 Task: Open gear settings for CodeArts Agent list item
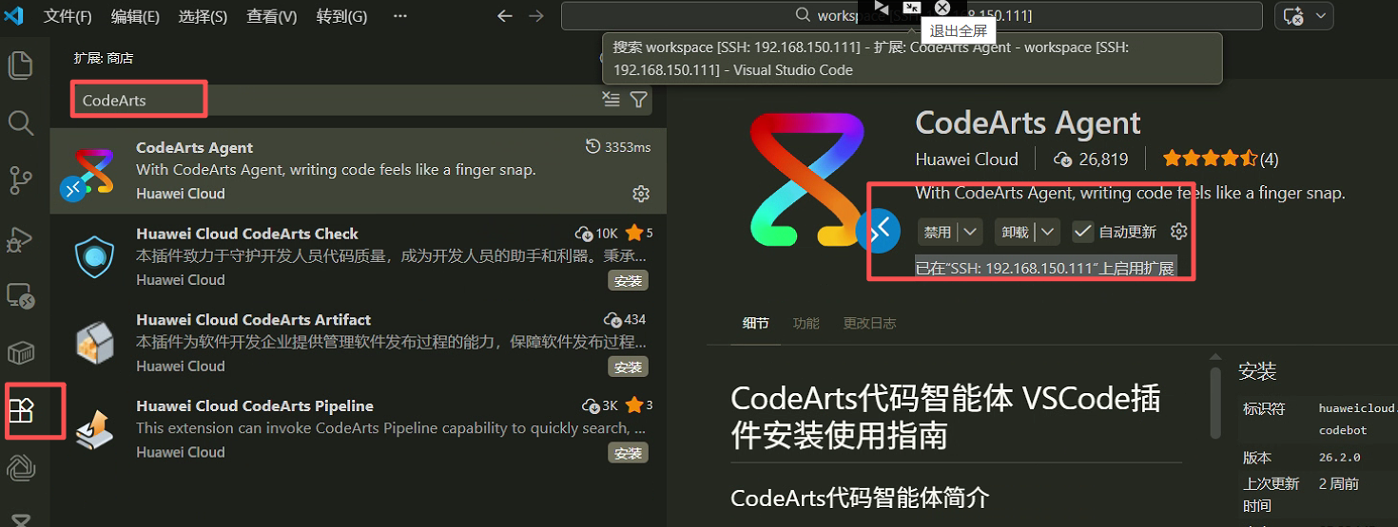tap(641, 194)
